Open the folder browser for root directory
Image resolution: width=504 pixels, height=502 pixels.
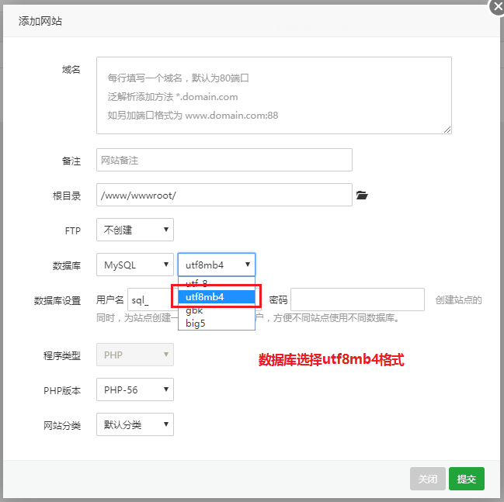point(361,196)
